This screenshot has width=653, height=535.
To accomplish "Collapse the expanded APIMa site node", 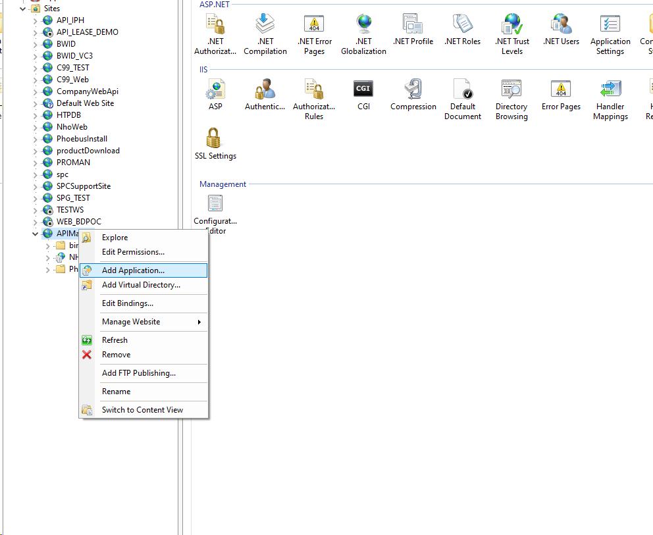I will 36,234.
